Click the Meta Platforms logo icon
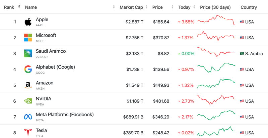 28,117
